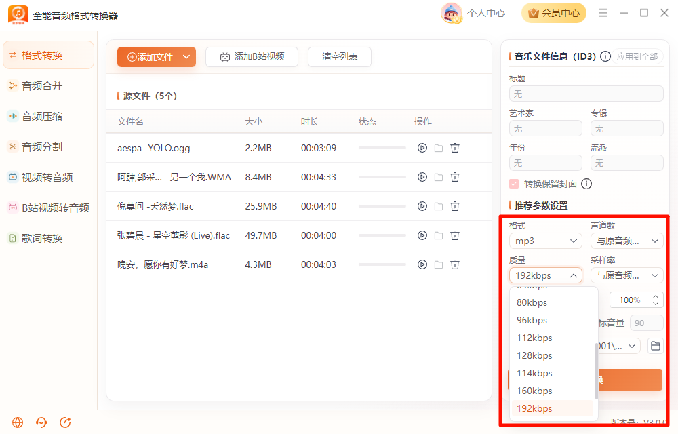The image size is (678, 434).
Task: Click 添加B站视频 button
Action: pyautogui.click(x=252, y=57)
